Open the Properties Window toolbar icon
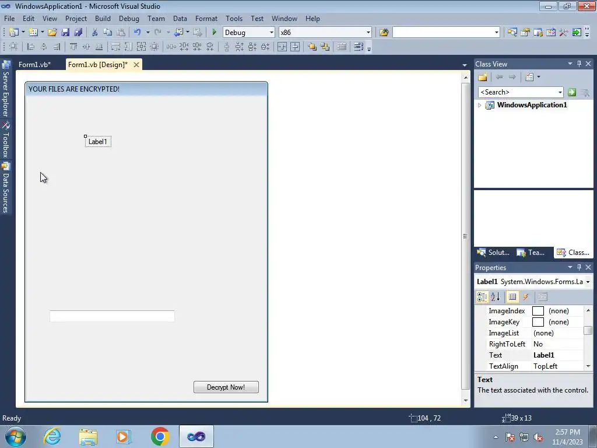597x448 pixels. pyautogui.click(x=525, y=33)
